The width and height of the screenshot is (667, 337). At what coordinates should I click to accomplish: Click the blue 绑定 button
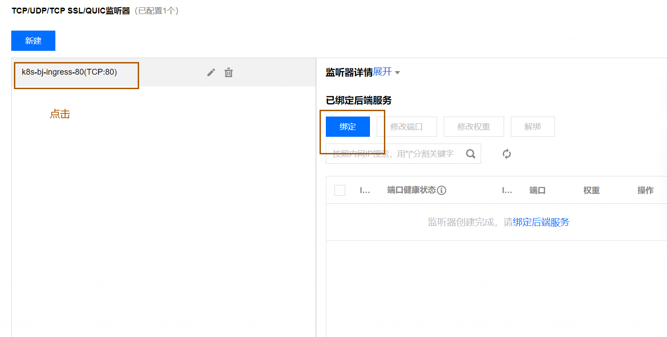pyautogui.click(x=348, y=126)
